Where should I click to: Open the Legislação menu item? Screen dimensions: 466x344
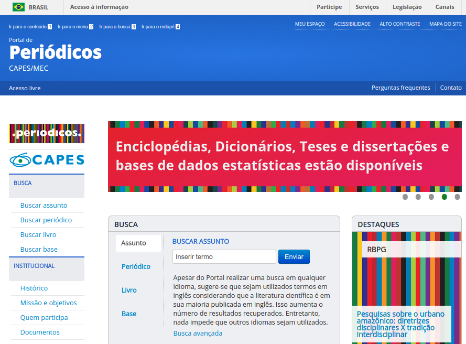(x=407, y=7)
